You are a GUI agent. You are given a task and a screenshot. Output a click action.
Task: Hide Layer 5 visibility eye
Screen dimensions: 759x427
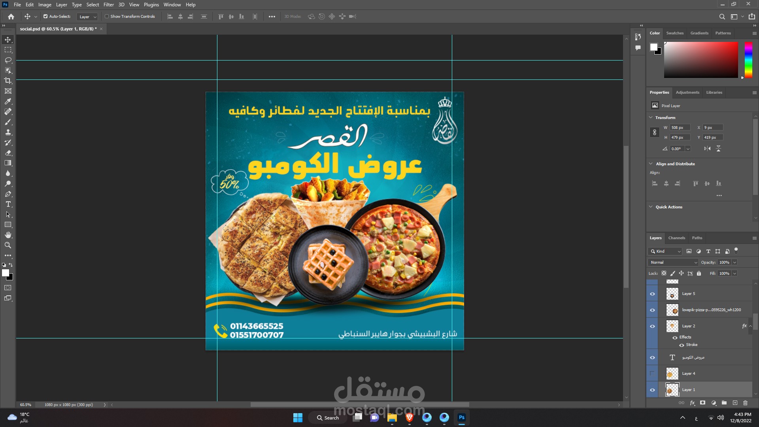(652, 294)
